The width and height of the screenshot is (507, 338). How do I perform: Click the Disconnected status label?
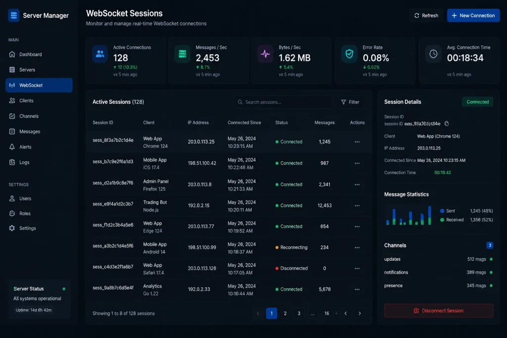(294, 269)
